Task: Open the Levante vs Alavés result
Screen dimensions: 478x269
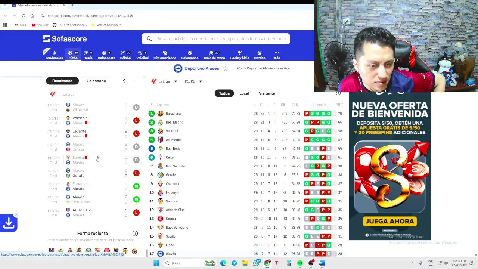Action: 93,134
